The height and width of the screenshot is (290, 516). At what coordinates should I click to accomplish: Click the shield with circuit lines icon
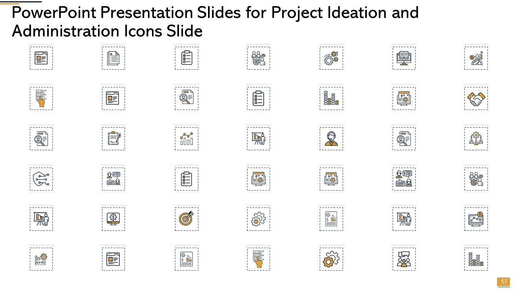coord(41,179)
